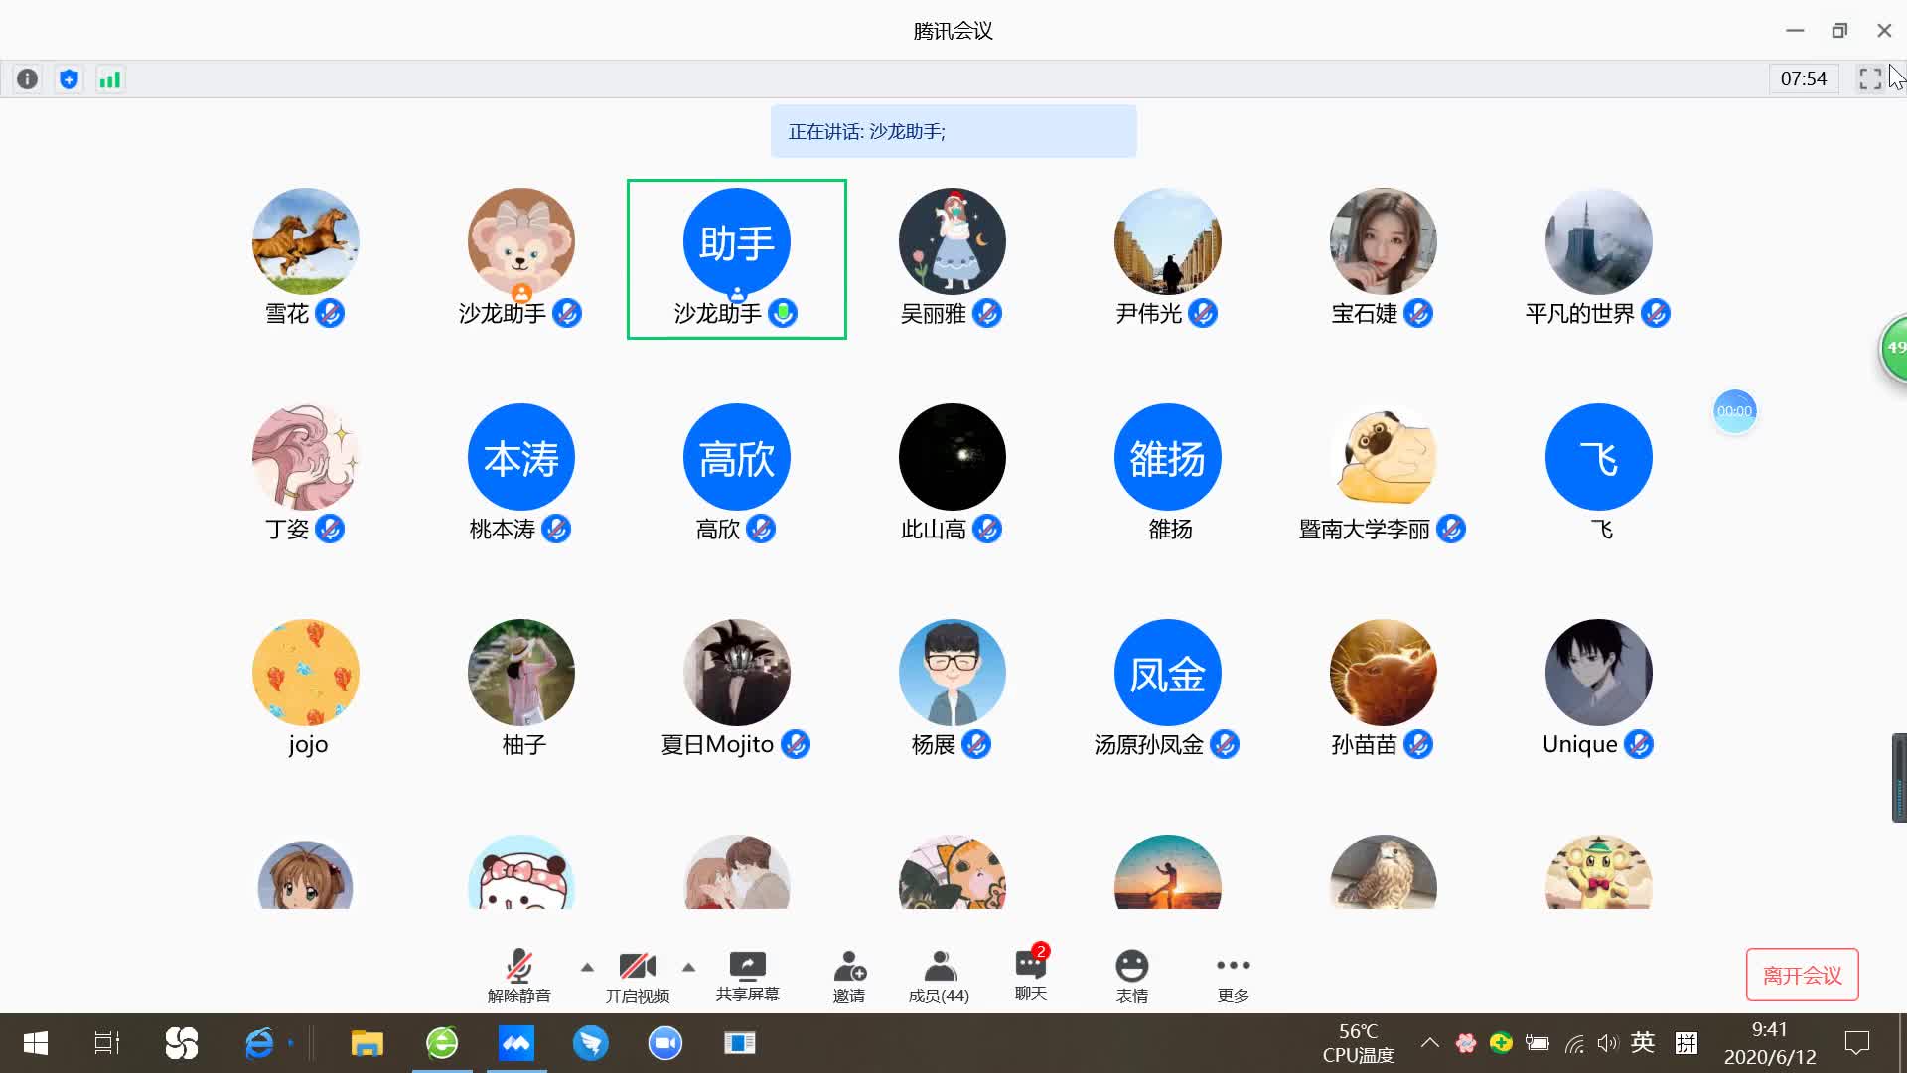Viewport: 1907px width, 1073px height.
Task: Expand video options chevron beside 开启视频
Action: (688, 966)
